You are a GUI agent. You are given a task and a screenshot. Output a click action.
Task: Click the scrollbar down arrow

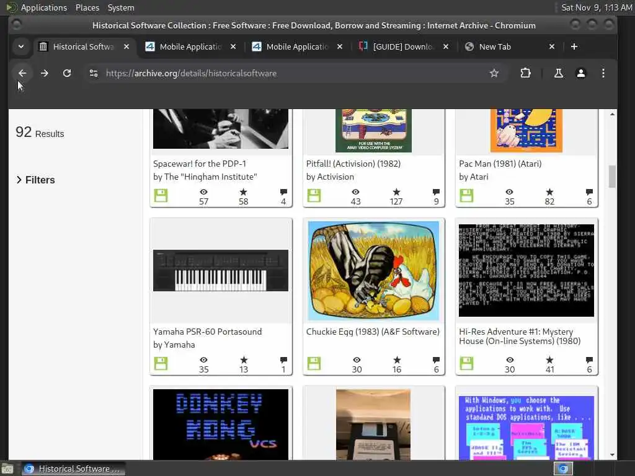pyautogui.click(x=612, y=455)
